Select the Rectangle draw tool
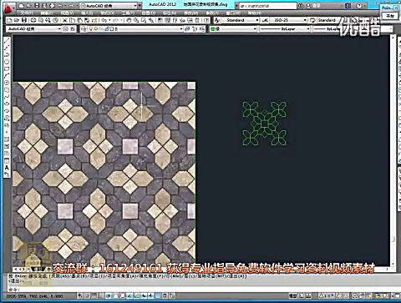The width and height of the screenshot is (401, 303). (x=7, y=68)
